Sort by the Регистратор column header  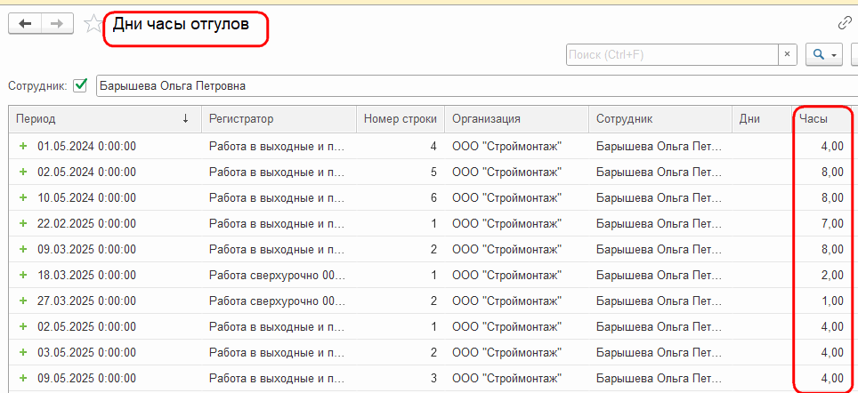pos(279,119)
